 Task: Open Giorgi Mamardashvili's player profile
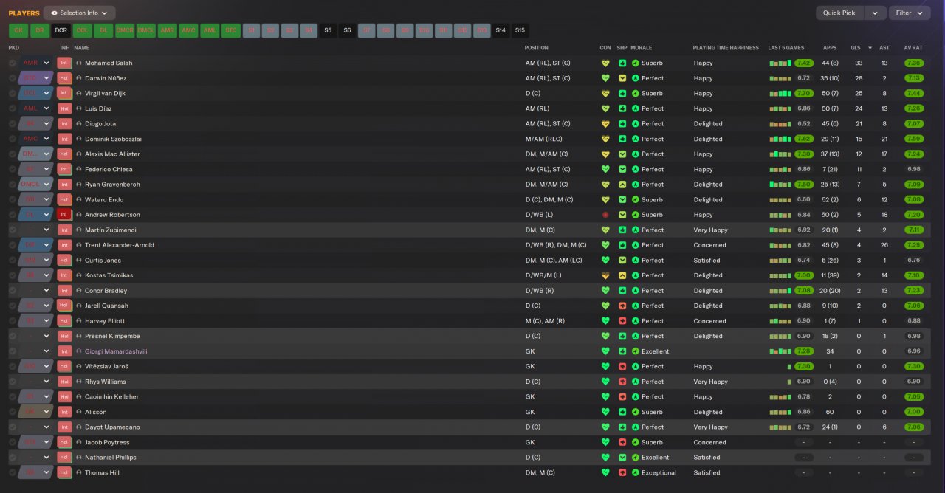[116, 351]
